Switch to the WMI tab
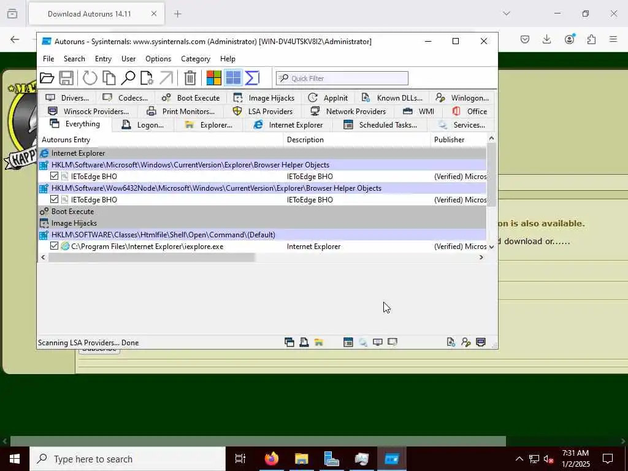Screen dimensions: 628x471 tap(419, 112)
